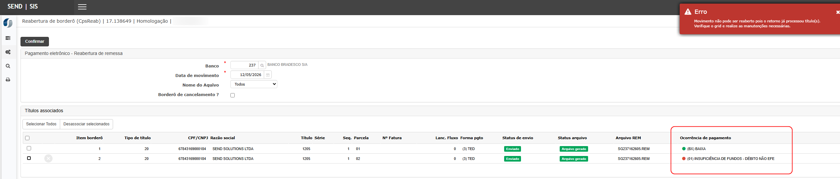The height and width of the screenshot is (179, 840).
Task: Toggle the header select-all checkbox in grid
Action: point(27,138)
